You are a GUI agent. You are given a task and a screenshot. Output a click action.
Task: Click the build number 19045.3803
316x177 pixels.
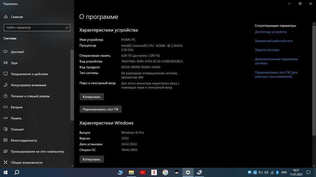[129, 150]
